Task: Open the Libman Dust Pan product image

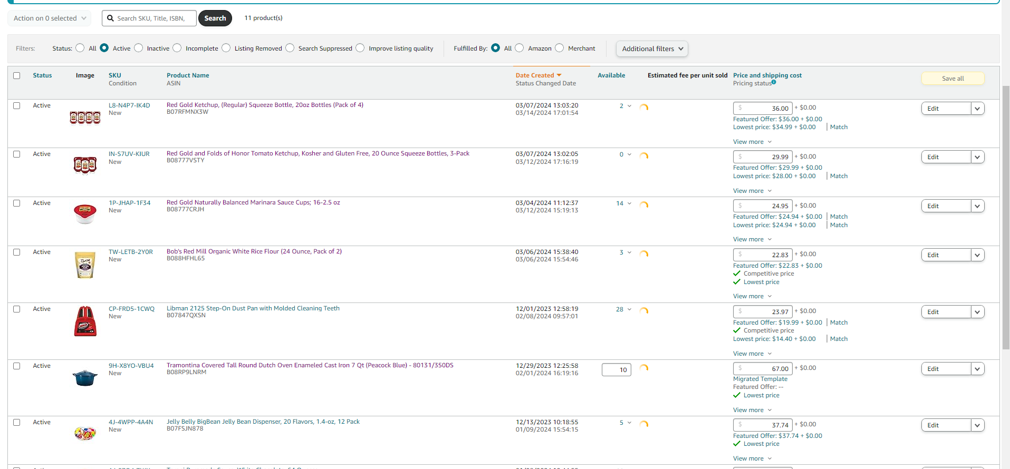Action: point(85,321)
